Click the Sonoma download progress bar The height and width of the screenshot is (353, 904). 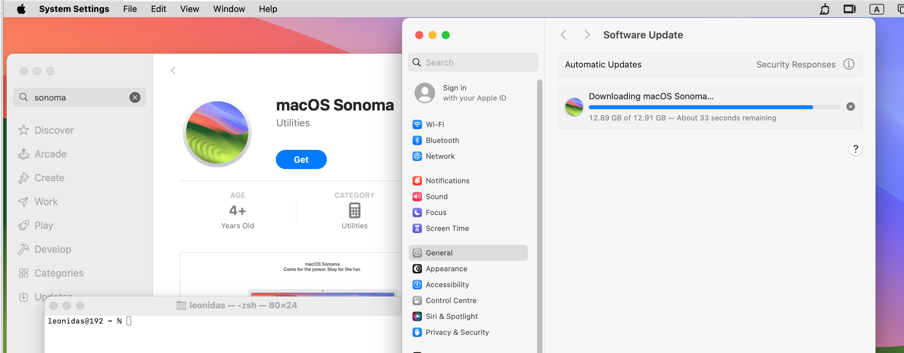(x=714, y=107)
